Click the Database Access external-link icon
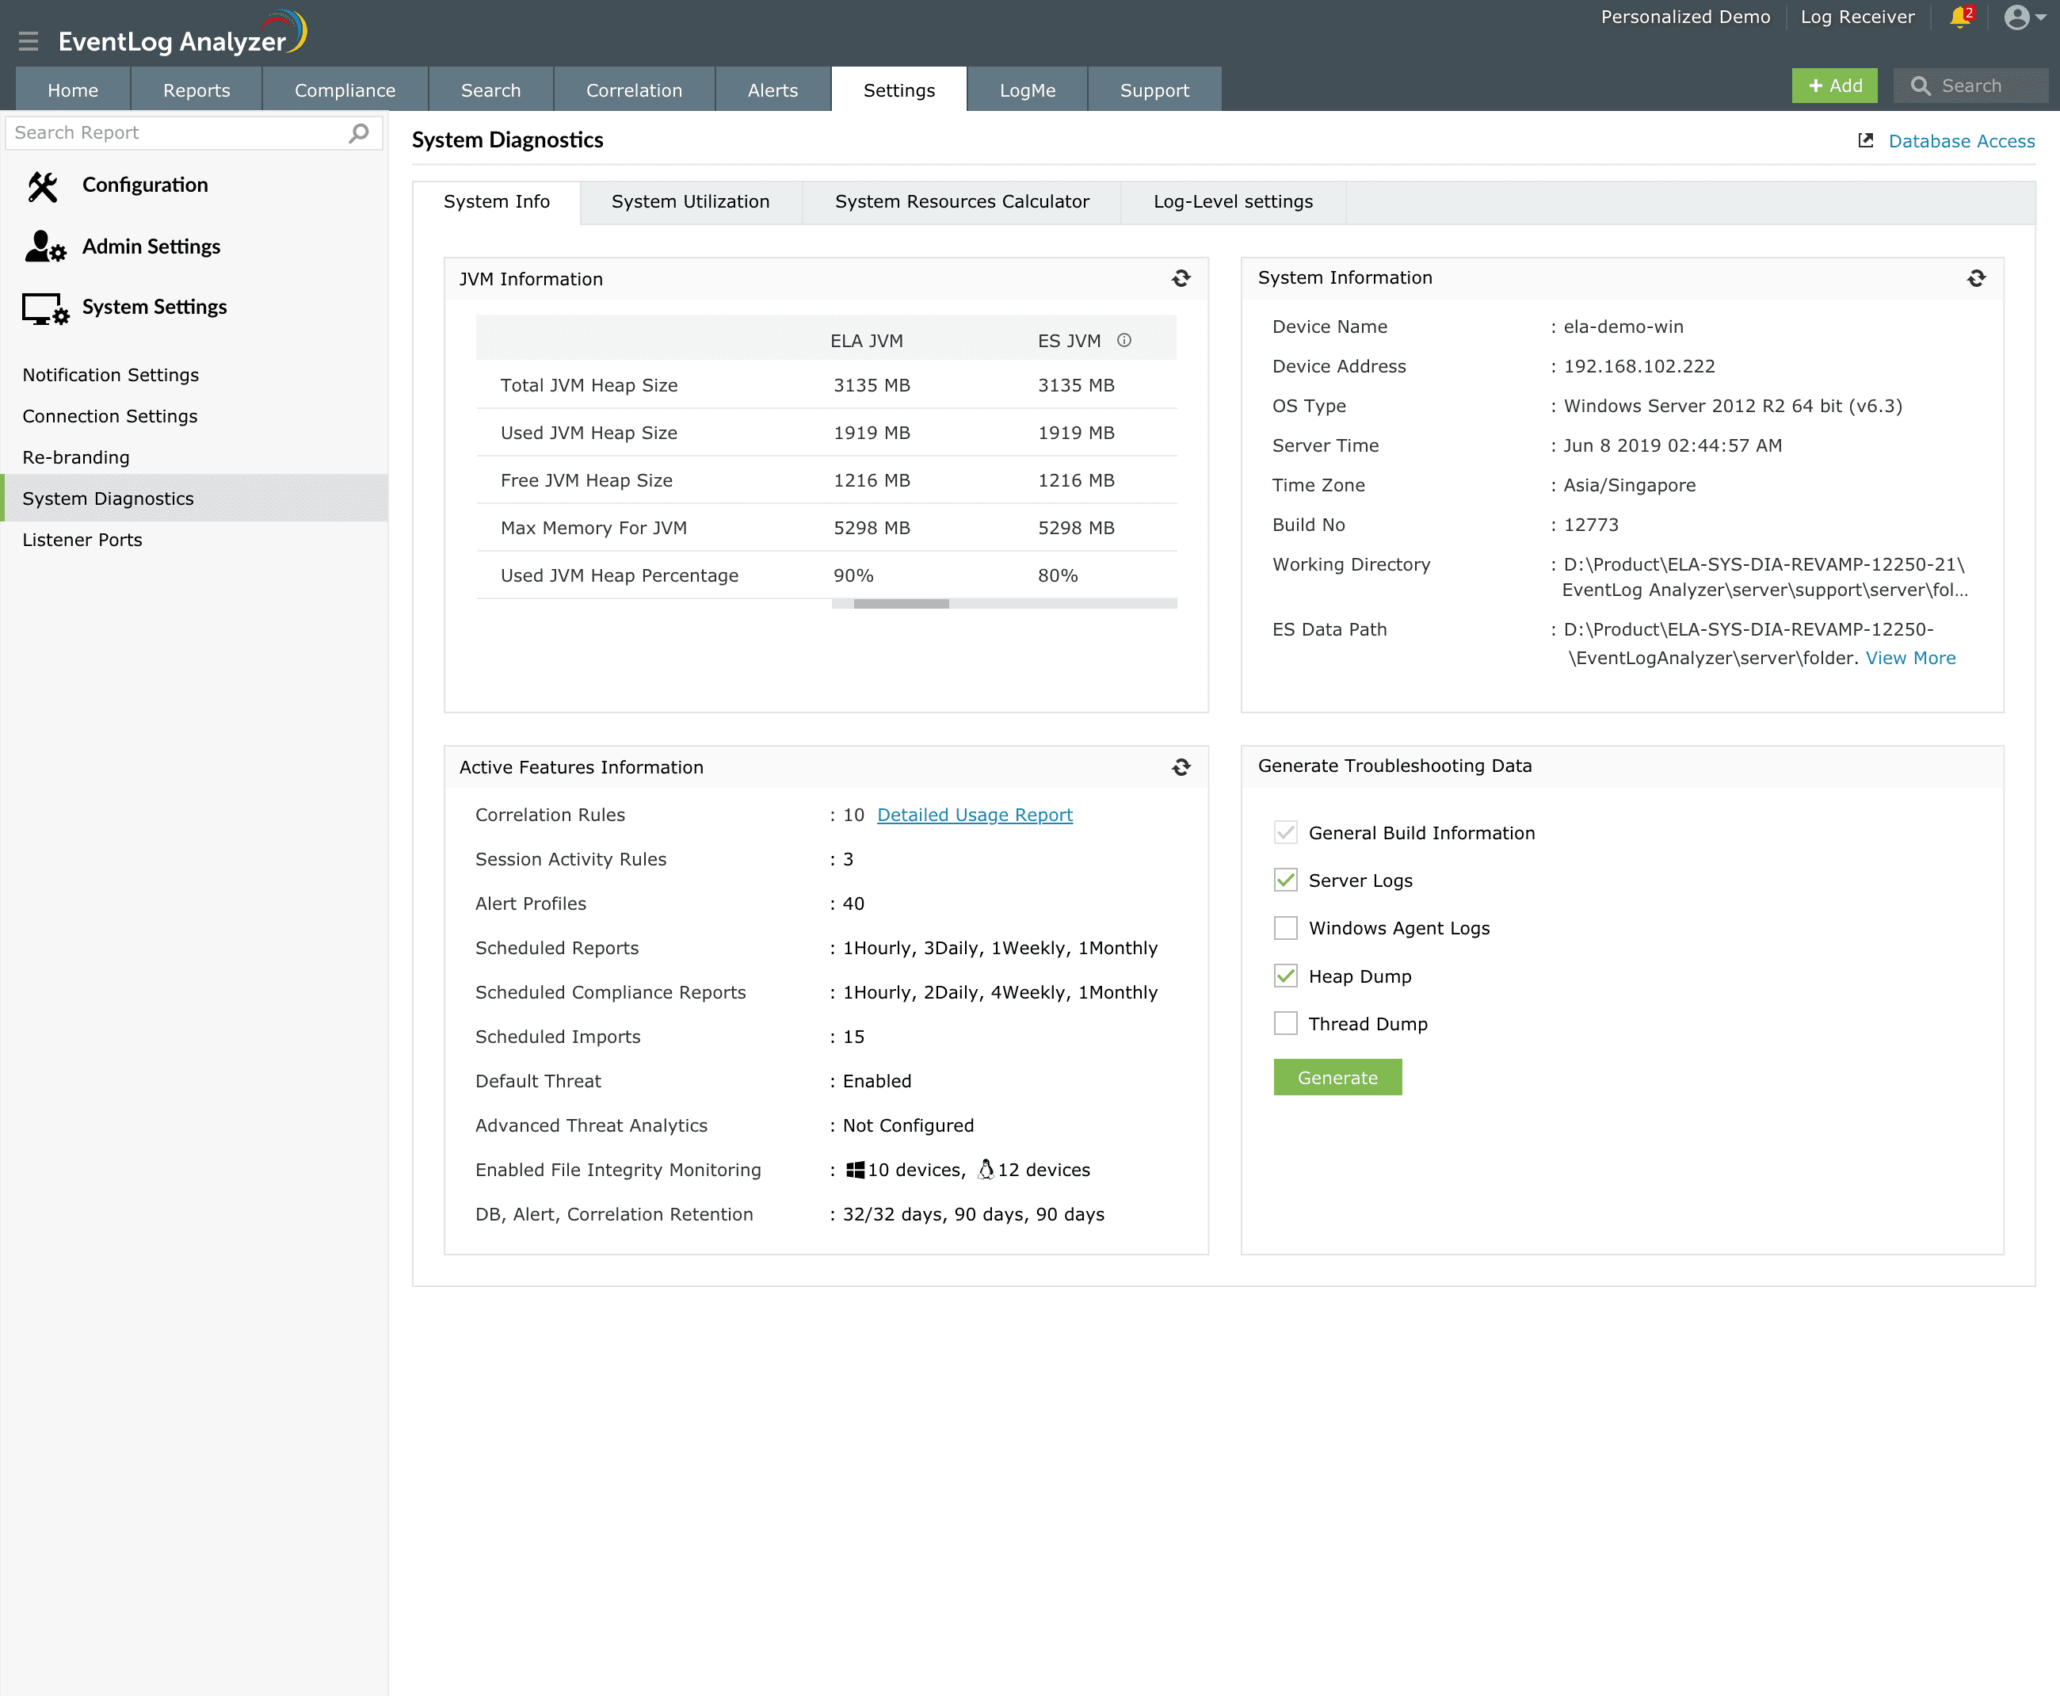Screen dimensions: 2060x1696 (x=1866, y=142)
